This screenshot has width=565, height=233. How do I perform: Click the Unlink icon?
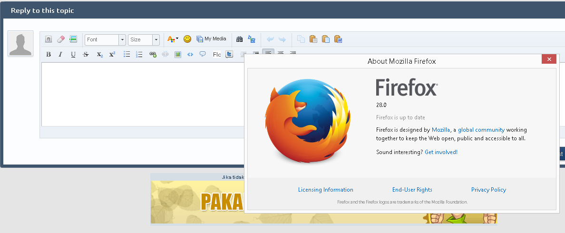coord(166,54)
